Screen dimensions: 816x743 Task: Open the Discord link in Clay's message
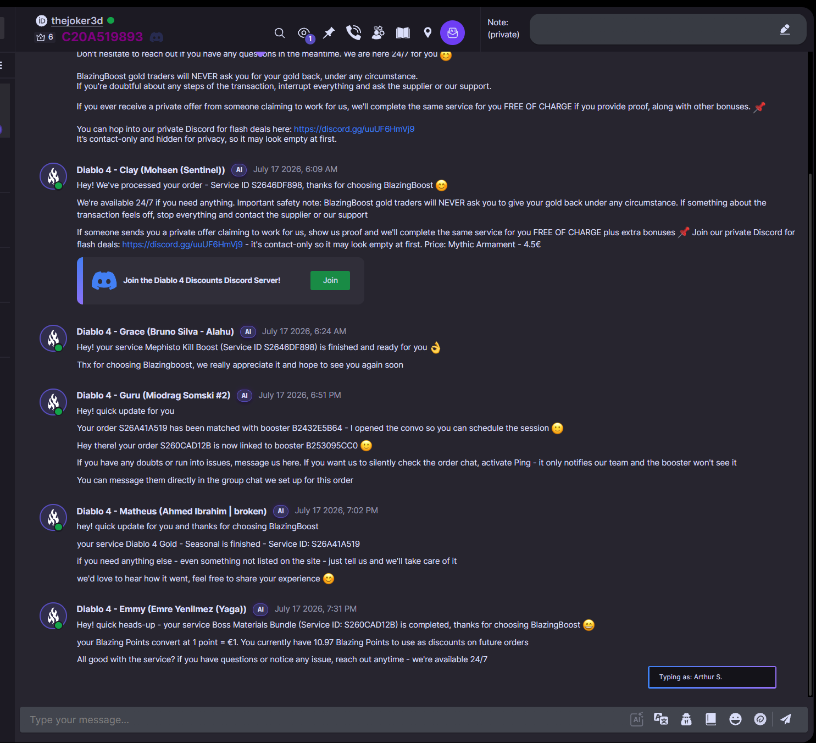(182, 245)
